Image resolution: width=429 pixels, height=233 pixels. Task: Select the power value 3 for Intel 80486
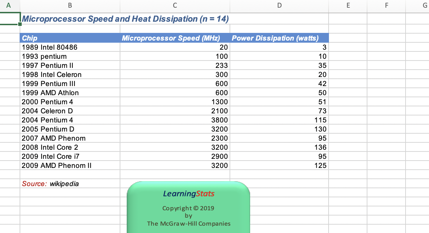pyautogui.click(x=279, y=47)
